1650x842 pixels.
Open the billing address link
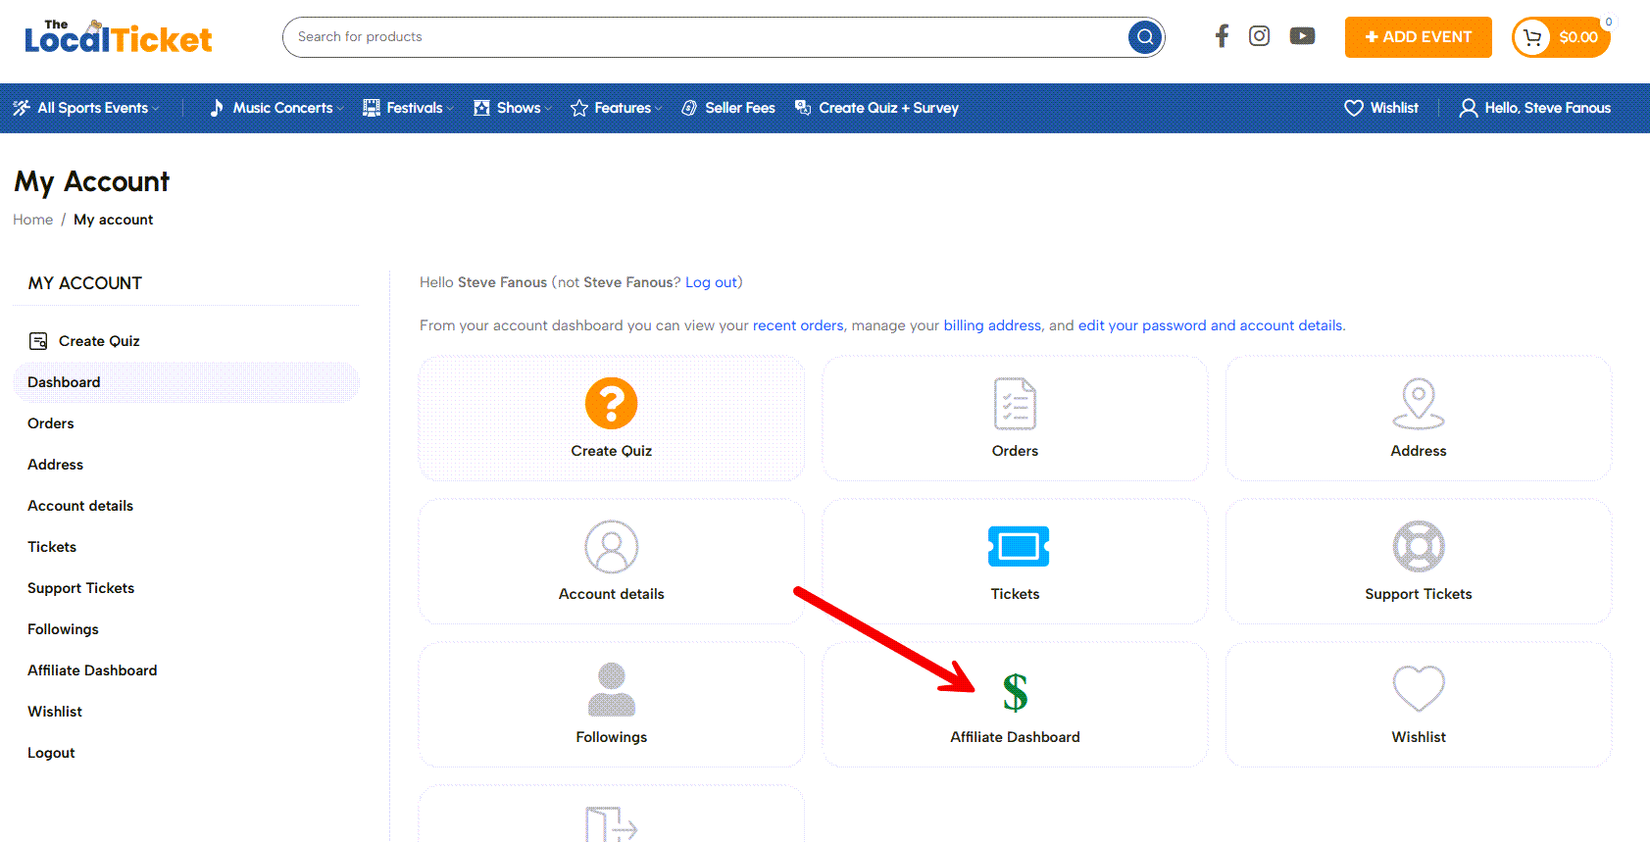(x=992, y=325)
